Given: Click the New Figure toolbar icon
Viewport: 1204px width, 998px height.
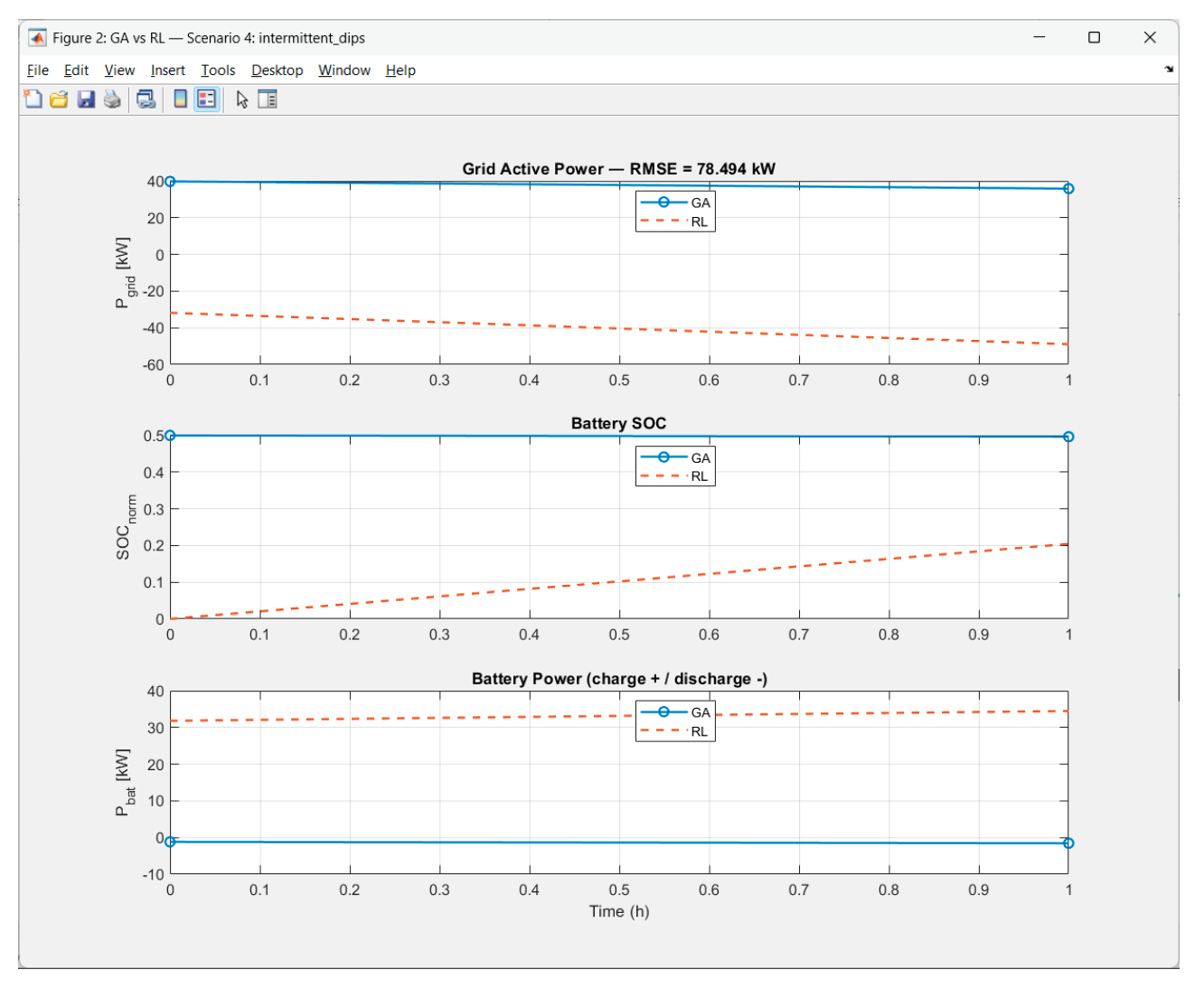Looking at the screenshot, I should coord(33,99).
